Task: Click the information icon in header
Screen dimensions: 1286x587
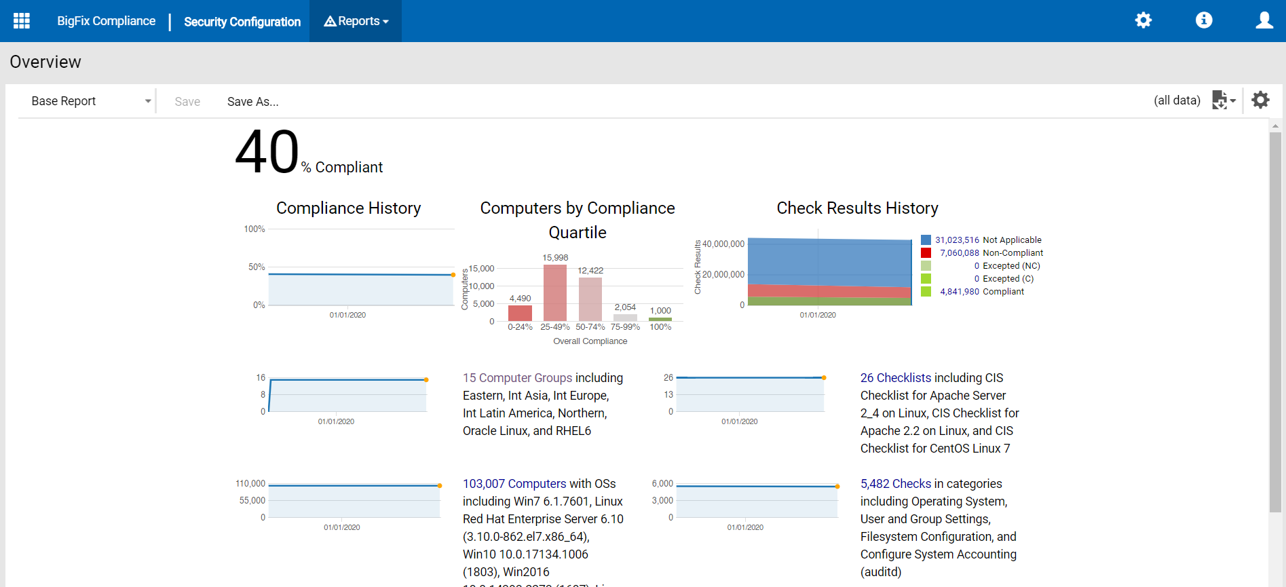Action: [1204, 20]
